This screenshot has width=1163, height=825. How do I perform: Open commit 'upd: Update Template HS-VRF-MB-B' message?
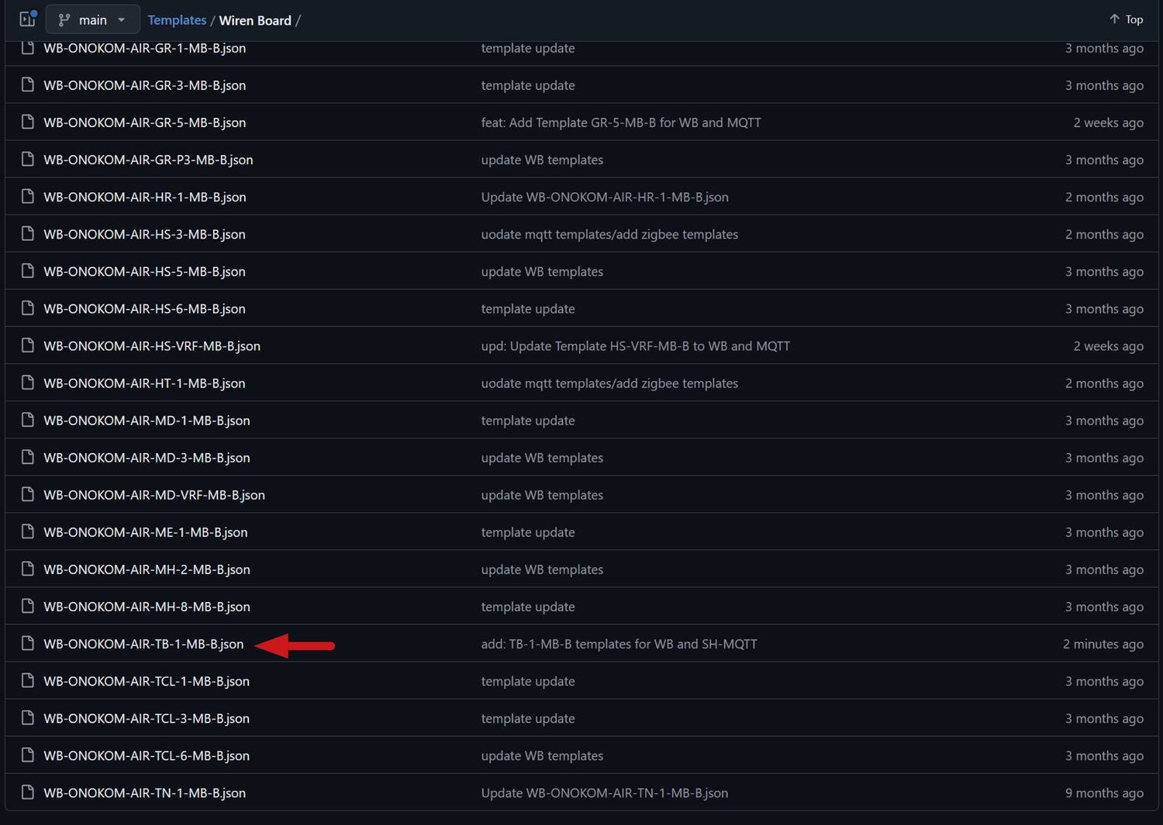pyautogui.click(x=635, y=345)
